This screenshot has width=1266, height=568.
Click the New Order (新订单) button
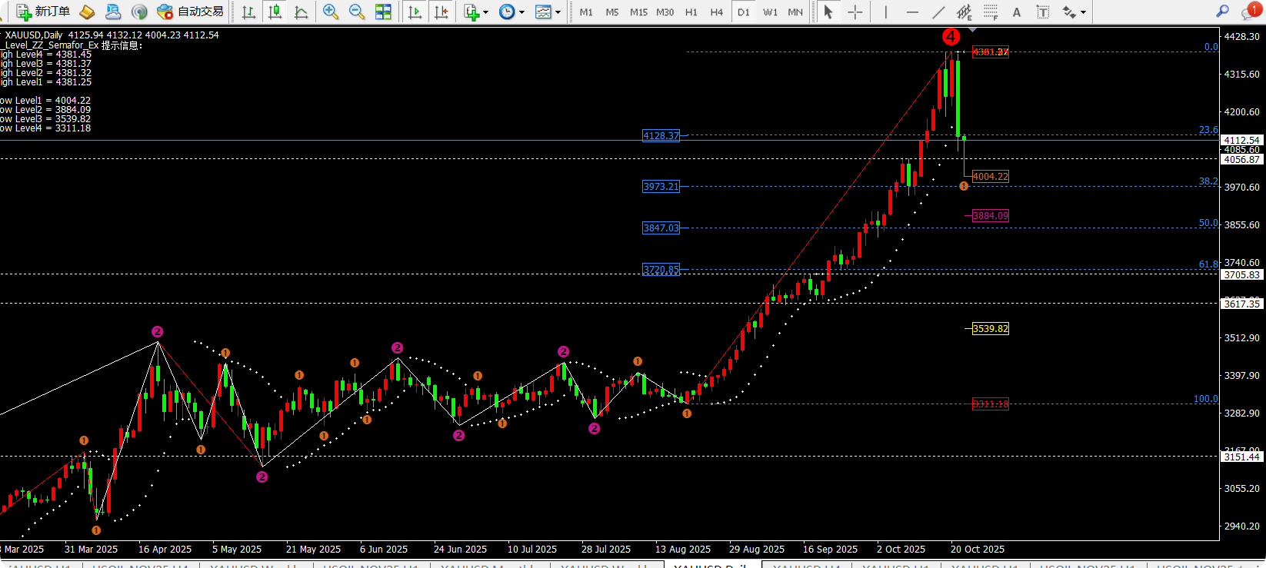[x=44, y=12]
